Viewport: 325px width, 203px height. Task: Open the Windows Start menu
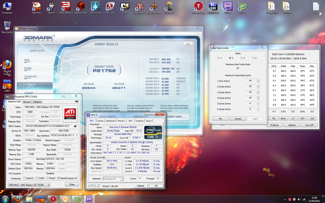click(5, 199)
